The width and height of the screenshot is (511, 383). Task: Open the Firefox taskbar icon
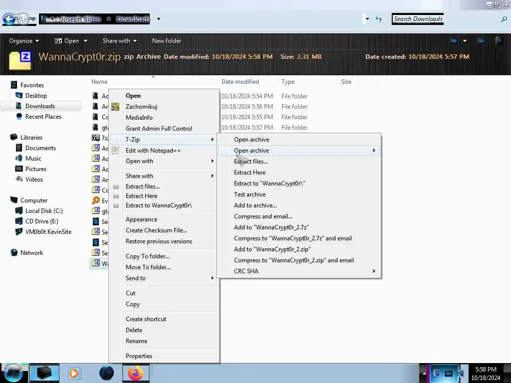tap(136, 373)
